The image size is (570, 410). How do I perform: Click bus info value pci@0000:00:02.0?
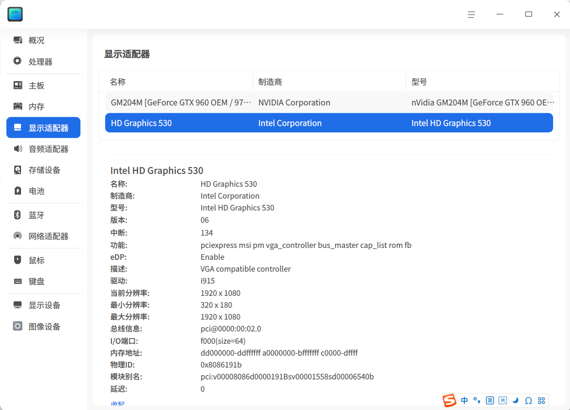coord(231,329)
